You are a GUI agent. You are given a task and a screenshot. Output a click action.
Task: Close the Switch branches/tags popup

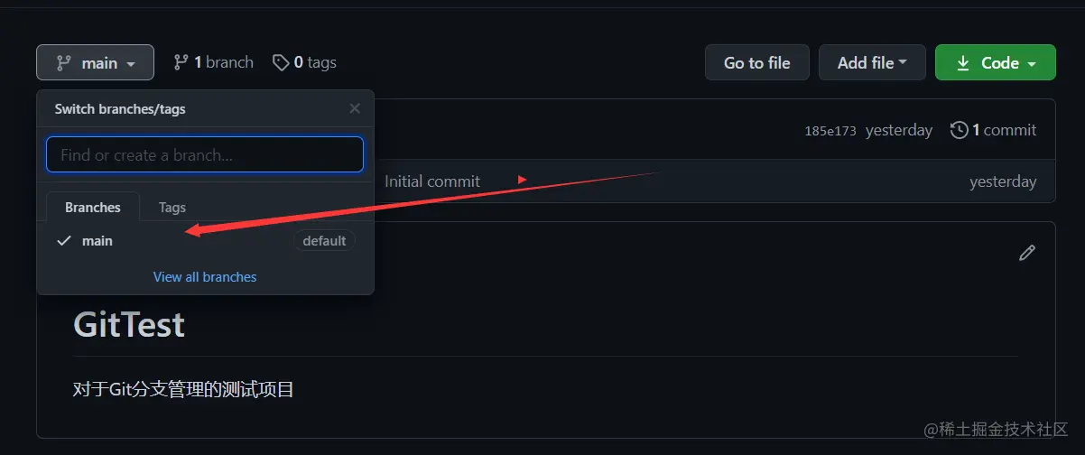355,108
